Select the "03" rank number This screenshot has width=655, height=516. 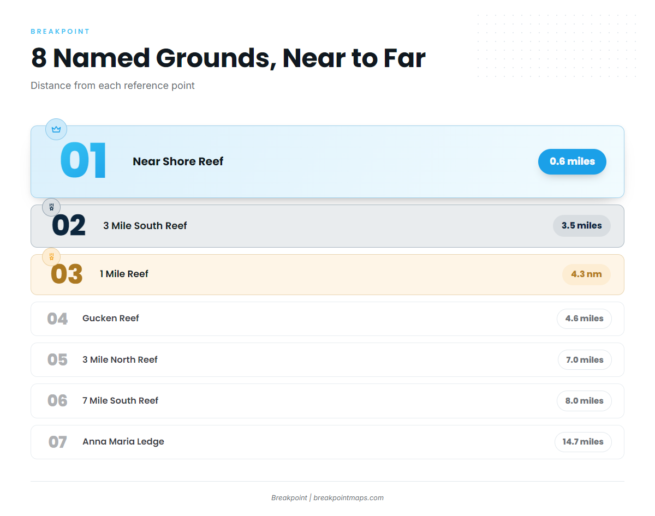point(67,274)
